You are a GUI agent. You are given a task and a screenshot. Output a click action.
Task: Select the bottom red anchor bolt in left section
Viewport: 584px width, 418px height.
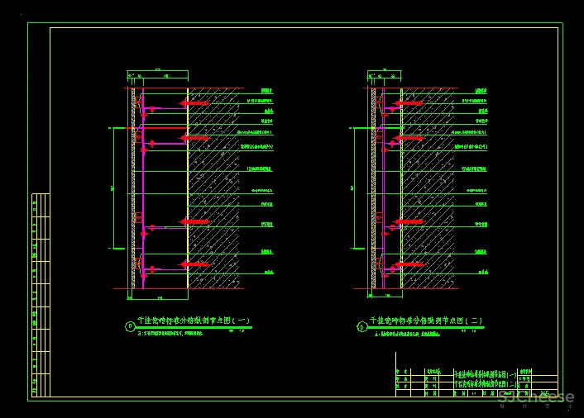[x=195, y=264]
